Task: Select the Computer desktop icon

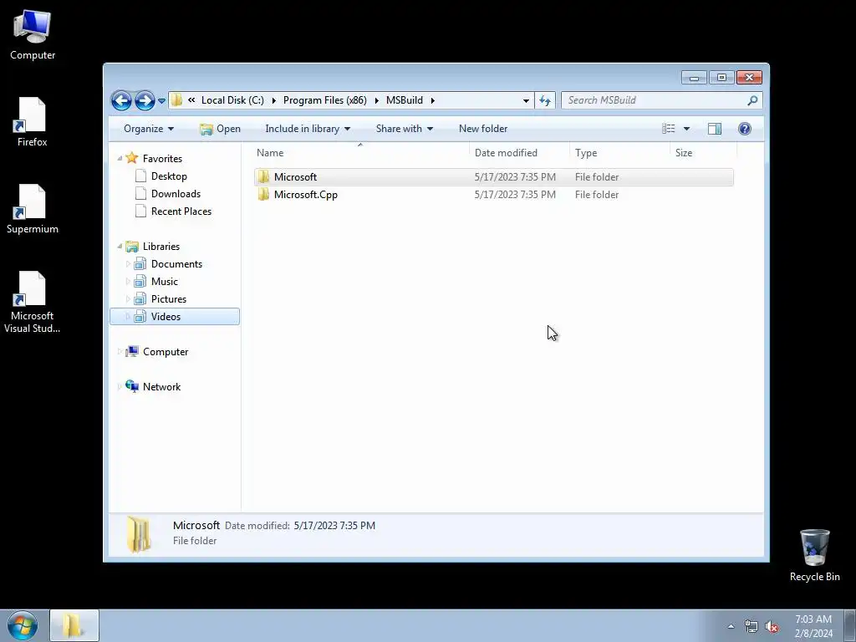Action: tap(33, 35)
